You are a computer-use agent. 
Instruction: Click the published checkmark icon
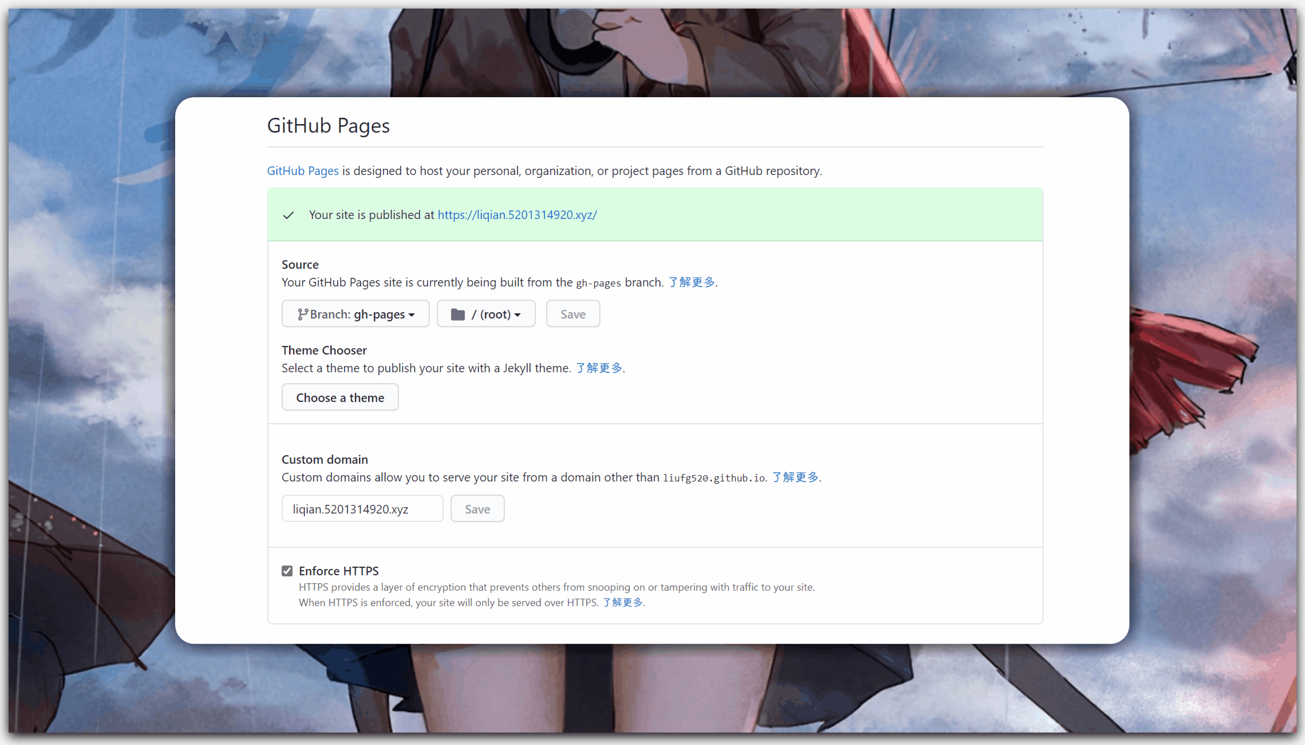coord(288,215)
